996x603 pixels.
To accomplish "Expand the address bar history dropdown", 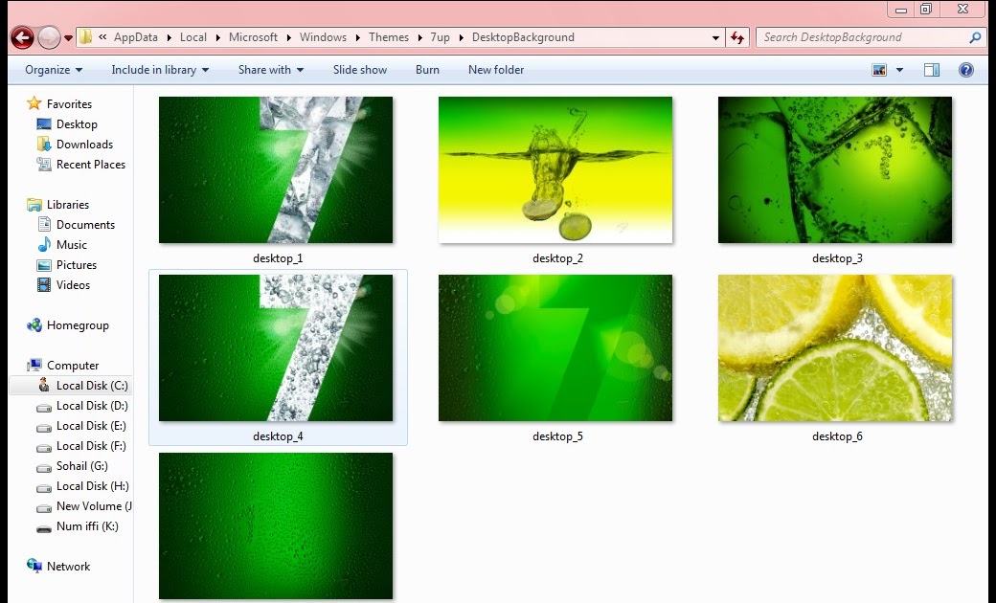I will point(714,36).
